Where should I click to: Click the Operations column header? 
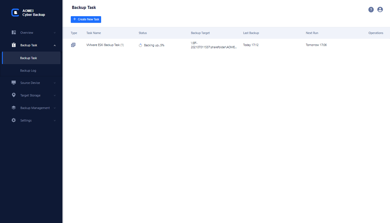coord(376,33)
